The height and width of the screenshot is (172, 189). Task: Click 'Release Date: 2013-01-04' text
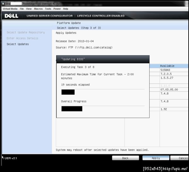(75, 41)
